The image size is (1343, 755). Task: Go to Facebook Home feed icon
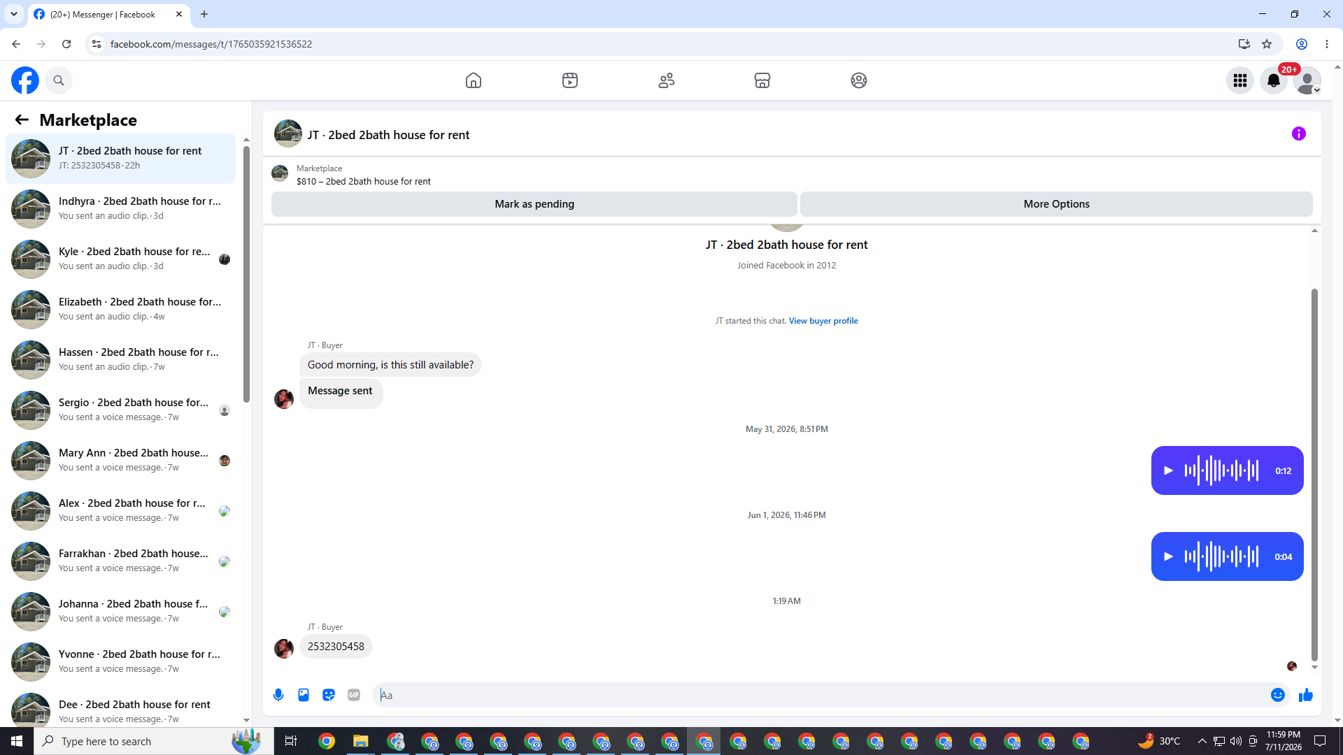474,80
